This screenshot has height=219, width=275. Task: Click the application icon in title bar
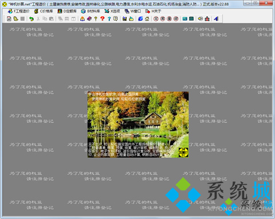tap(4, 4)
